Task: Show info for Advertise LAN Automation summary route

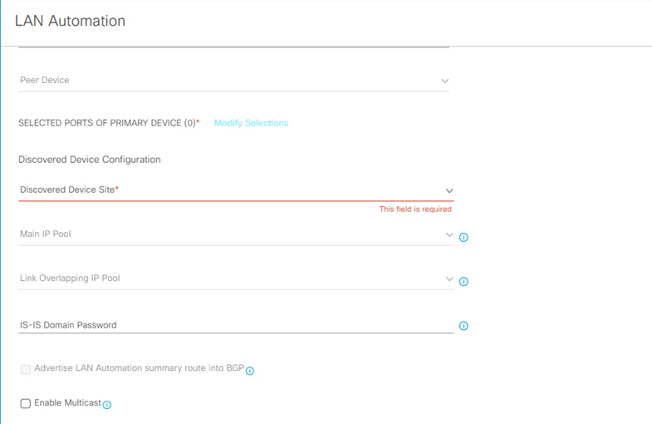Action: point(250,371)
